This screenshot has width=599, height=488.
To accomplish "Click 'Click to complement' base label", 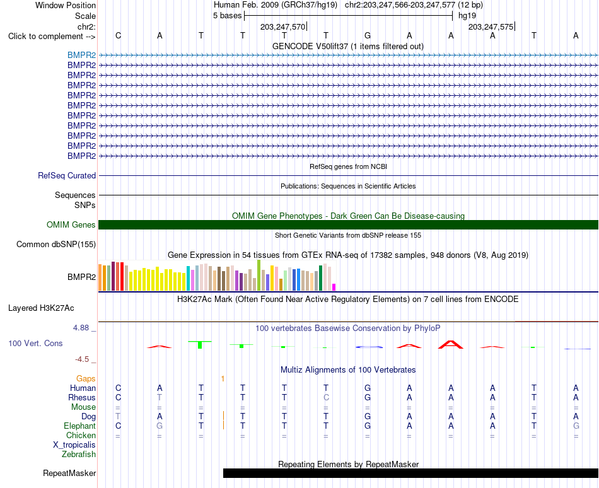I will [52, 37].
